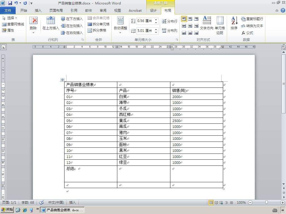Switch to the References tab
This screenshot has height=214, width=286.
pyautogui.click(x=74, y=11)
